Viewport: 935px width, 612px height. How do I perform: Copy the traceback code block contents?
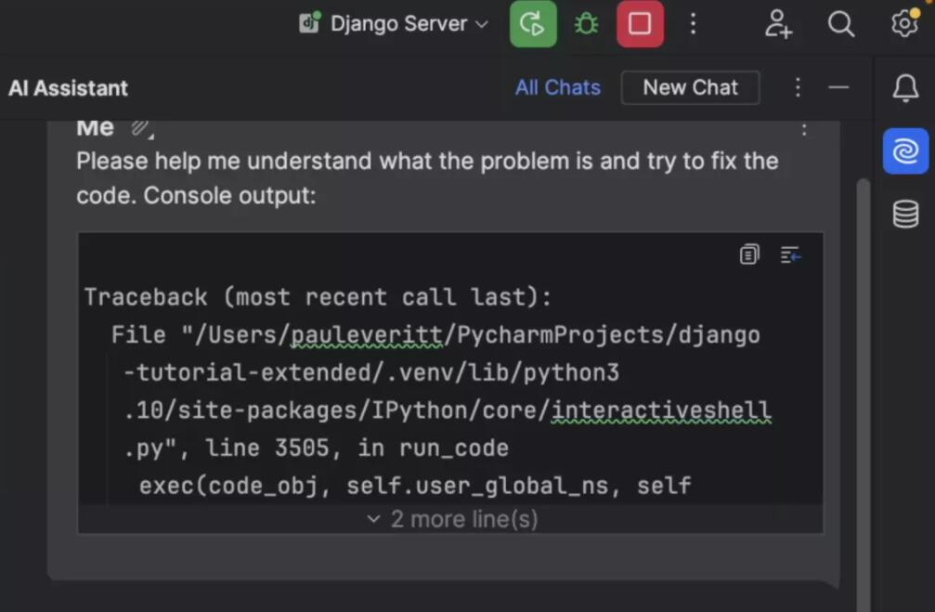(x=749, y=254)
